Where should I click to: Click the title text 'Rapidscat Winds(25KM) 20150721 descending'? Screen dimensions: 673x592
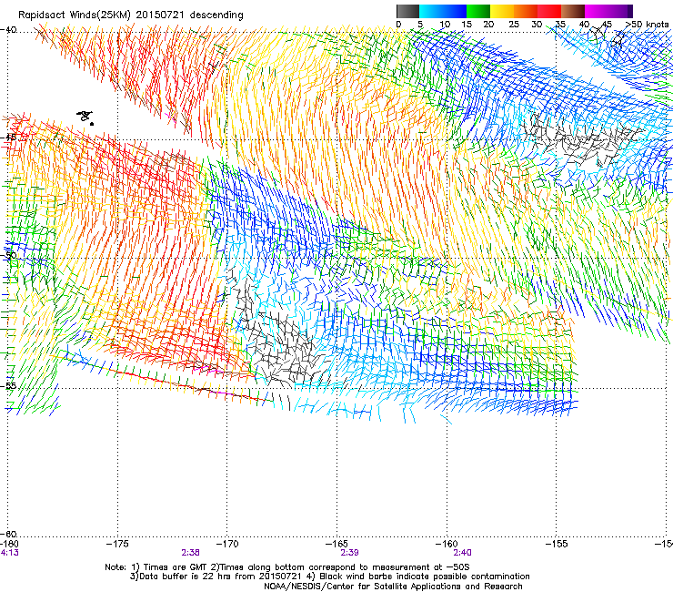[x=130, y=15]
